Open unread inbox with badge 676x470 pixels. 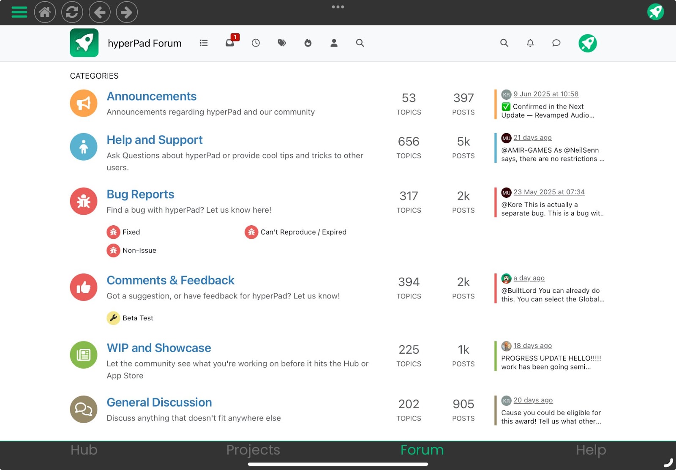coord(230,43)
